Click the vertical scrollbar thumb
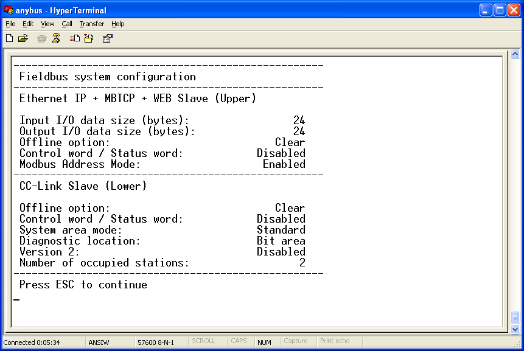Viewport: 524px width, 351px height. click(515, 318)
